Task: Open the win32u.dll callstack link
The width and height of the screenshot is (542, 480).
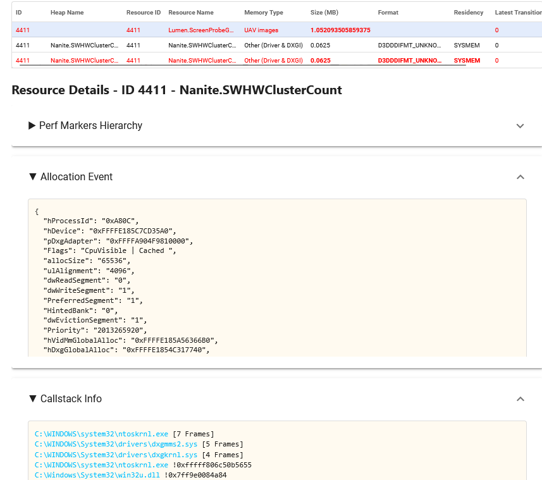Action: coord(98,475)
